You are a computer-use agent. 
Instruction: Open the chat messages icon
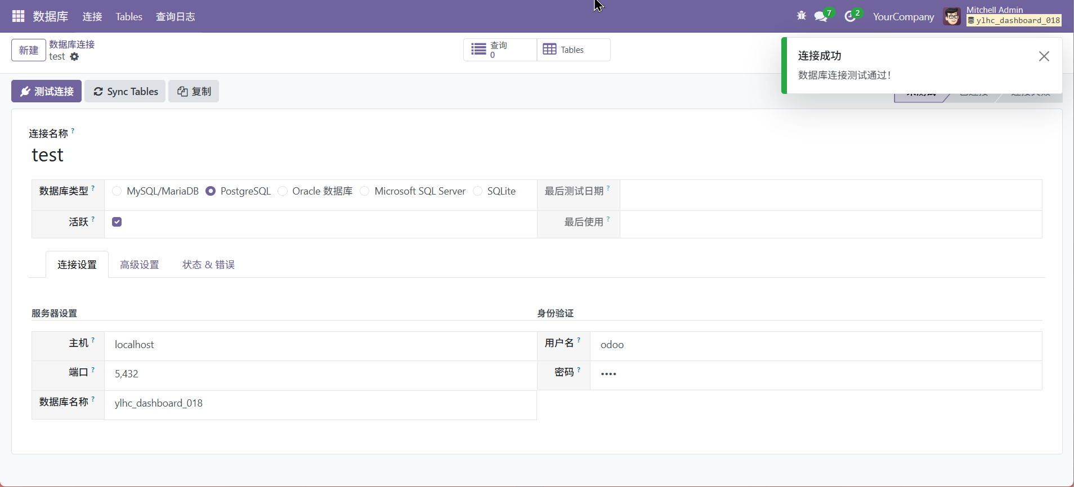[821, 16]
